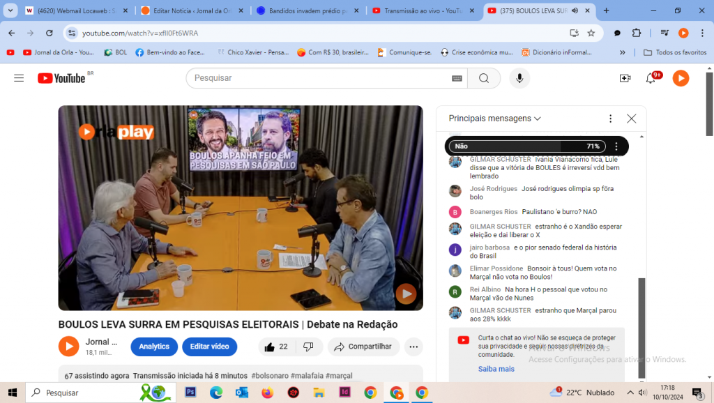Screen dimensions: 714x403
Task: Open the BOL bookmark
Action: (116, 52)
